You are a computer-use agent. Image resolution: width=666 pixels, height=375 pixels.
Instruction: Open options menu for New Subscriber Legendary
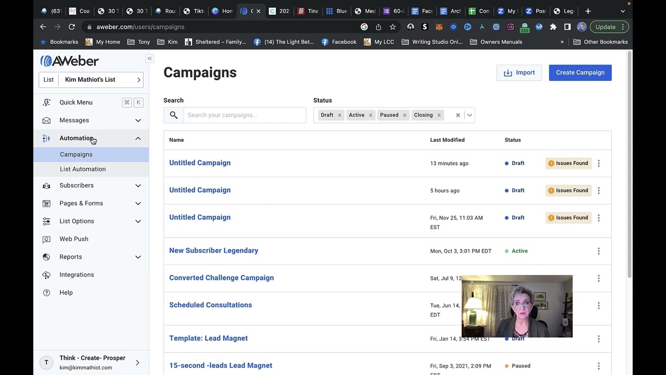pos(598,251)
